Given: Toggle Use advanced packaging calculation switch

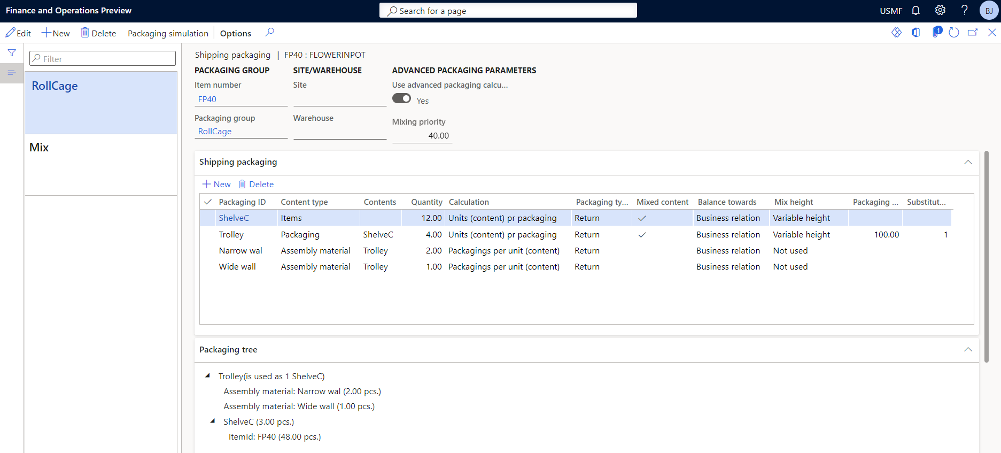Looking at the screenshot, I should pos(401,98).
